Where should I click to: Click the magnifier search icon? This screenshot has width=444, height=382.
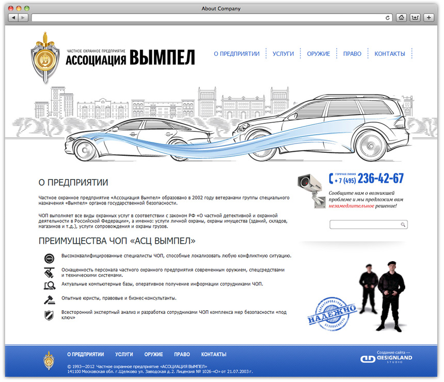tap(403, 225)
